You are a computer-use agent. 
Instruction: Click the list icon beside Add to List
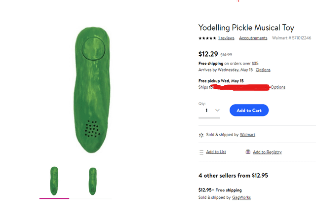pos(201,152)
